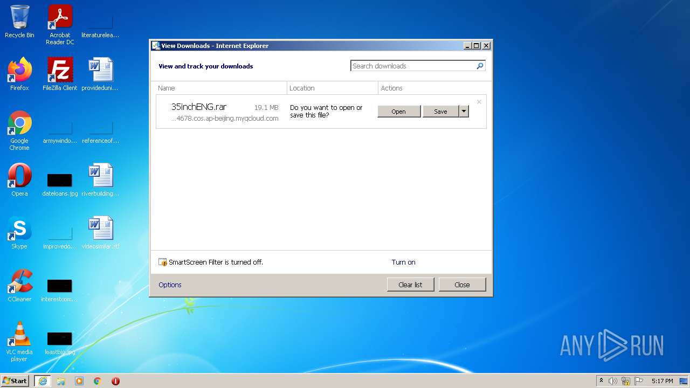This screenshot has height=388, width=690.
Task: Open downloads Options link
Action: (170, 285)
